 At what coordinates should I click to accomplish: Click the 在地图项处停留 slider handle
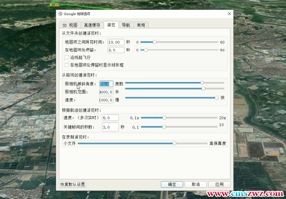pyautogui.click(x=146, y=50)
